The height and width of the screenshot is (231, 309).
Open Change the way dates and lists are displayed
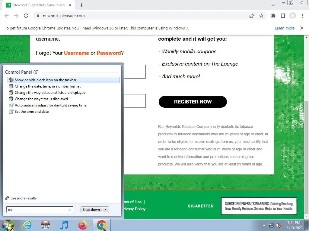50,93
